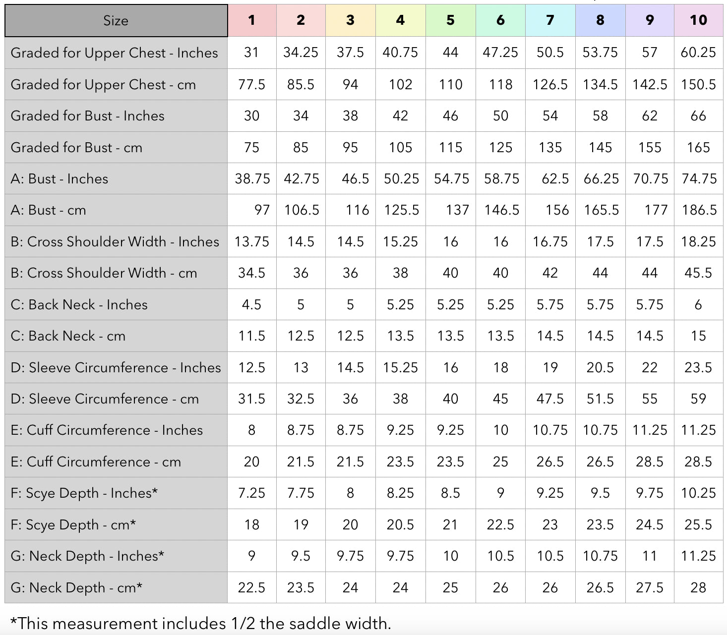
Task: Select 'D: Sleeve Circumference - Inches' row label
Action: point(116,368)
